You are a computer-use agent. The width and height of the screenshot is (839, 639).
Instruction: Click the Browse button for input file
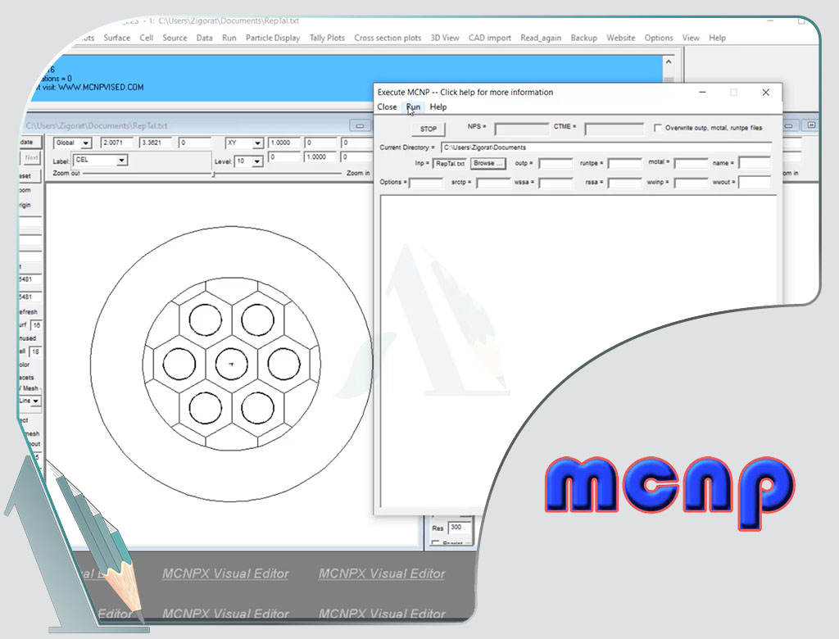coord(488,163)
